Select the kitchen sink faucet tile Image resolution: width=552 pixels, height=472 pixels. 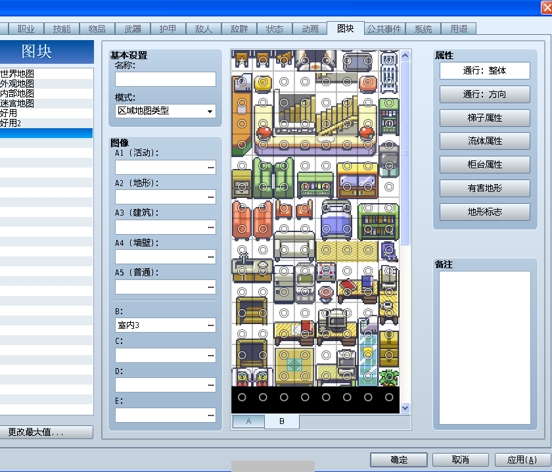242,250
